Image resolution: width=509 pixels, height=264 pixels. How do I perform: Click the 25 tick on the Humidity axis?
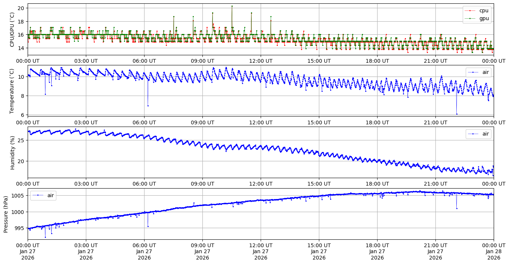pos(21,140)
